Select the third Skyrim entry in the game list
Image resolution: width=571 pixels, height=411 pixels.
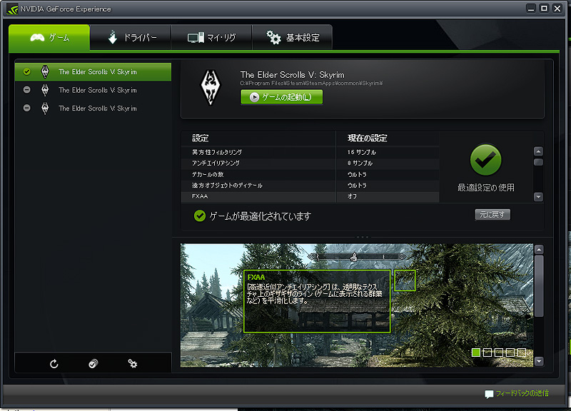coord(93,108)
